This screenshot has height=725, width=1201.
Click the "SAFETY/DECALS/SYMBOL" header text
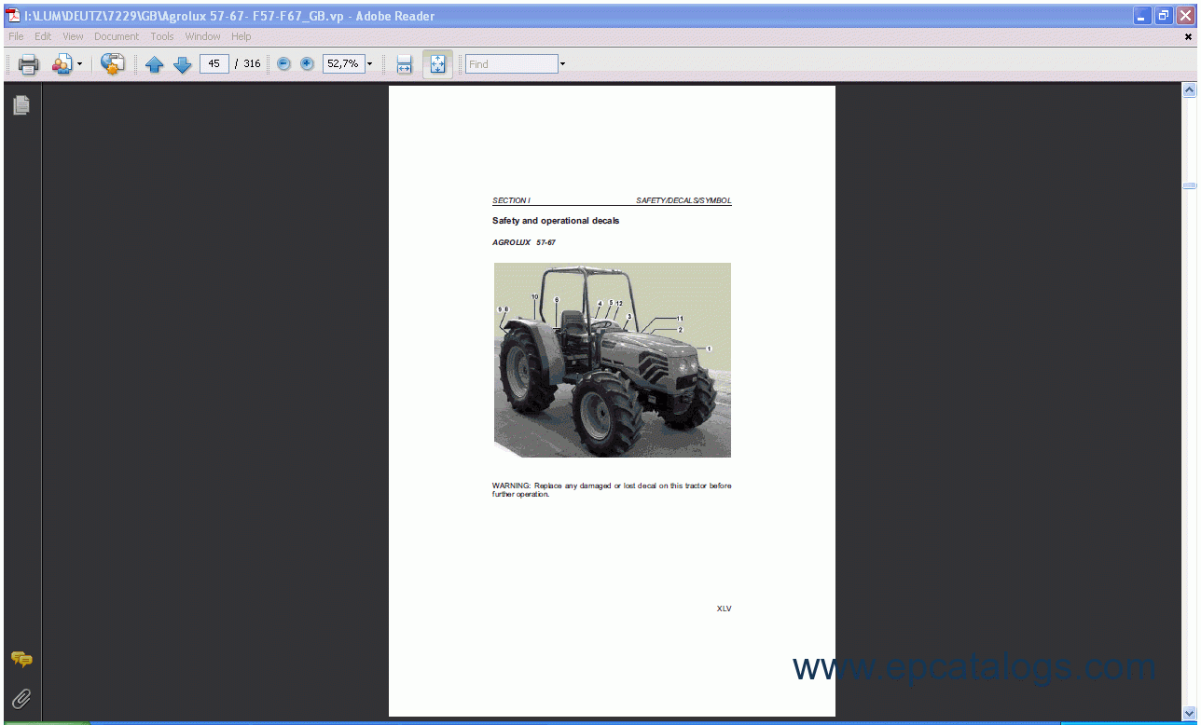click(683, 200)
